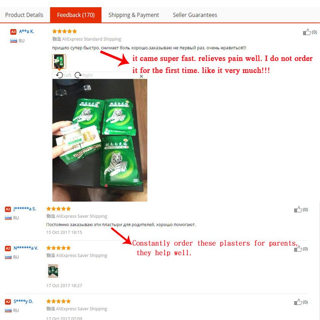
Task: Like A**a K.'s review with thumbs-up
Action: (x=307, y=32)
